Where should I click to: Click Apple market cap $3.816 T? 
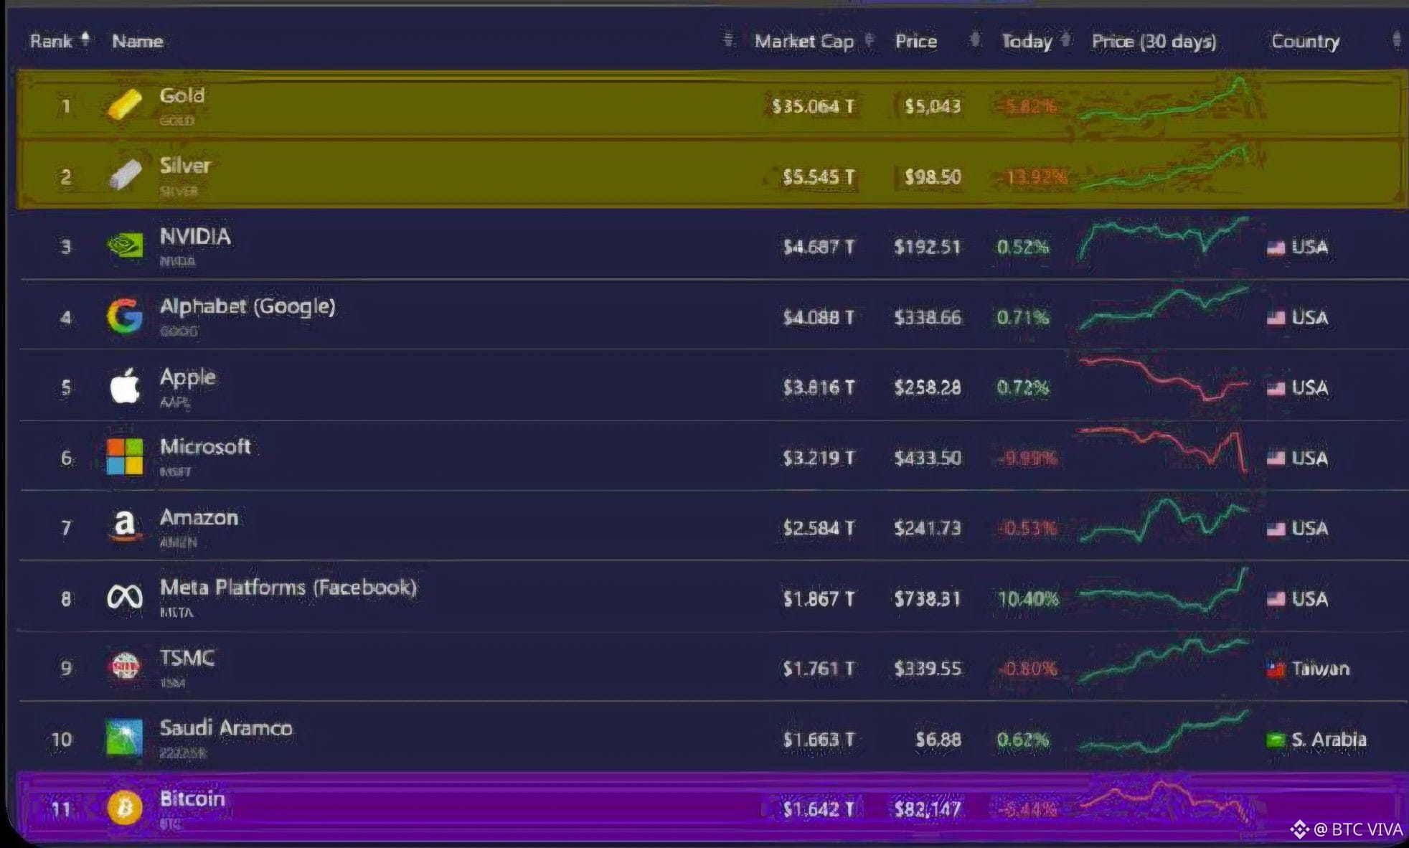click(819, 388)
